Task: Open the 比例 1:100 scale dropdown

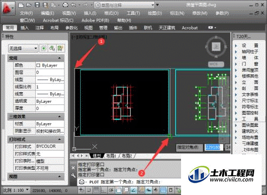Action: [x=27, y=190]
